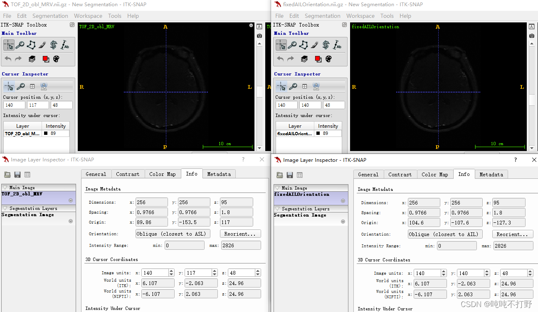Switch to Color Map tab in right Layer Inspector
The width and height of the screenshot is (538, 312).
point(435,175)
